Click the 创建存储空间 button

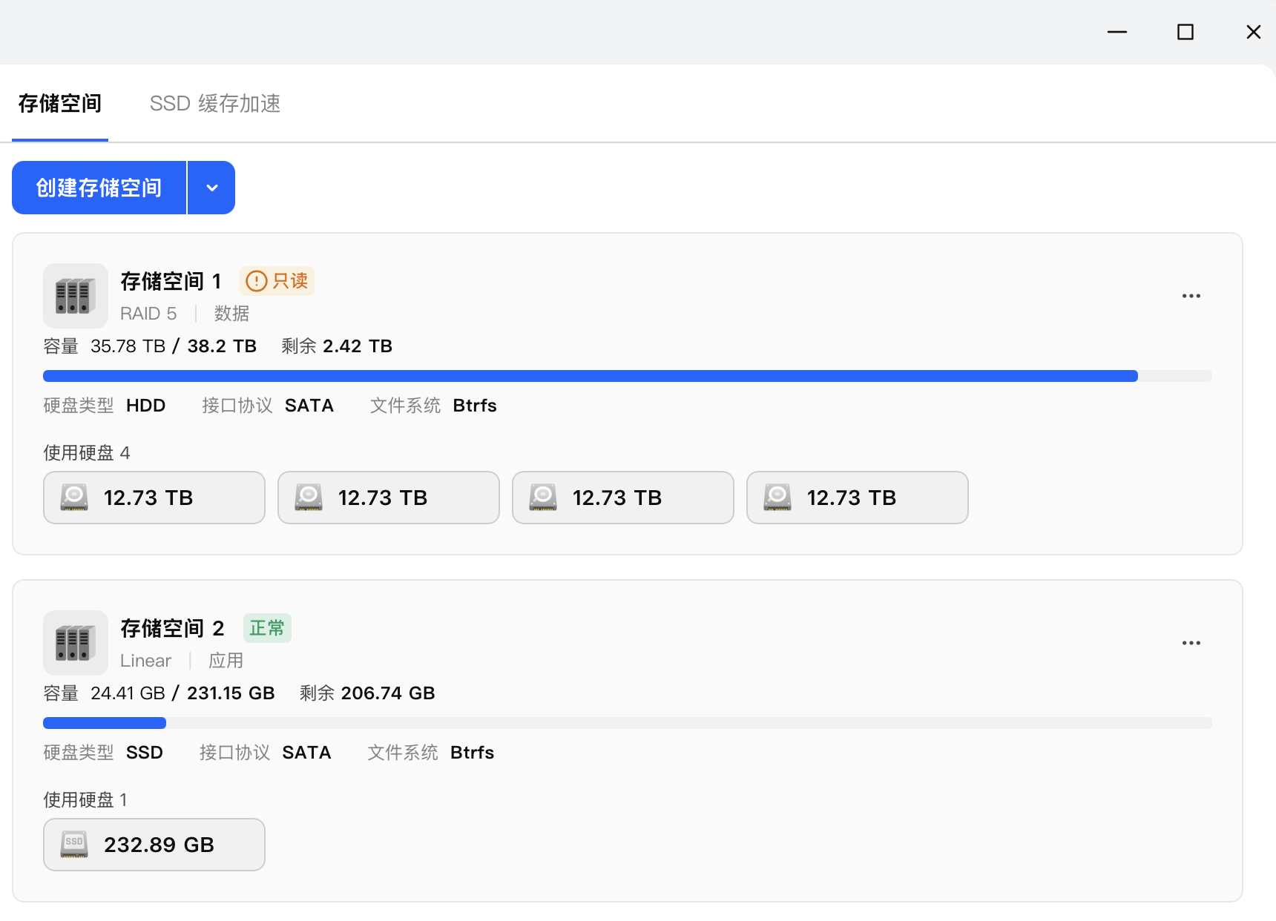99,188
